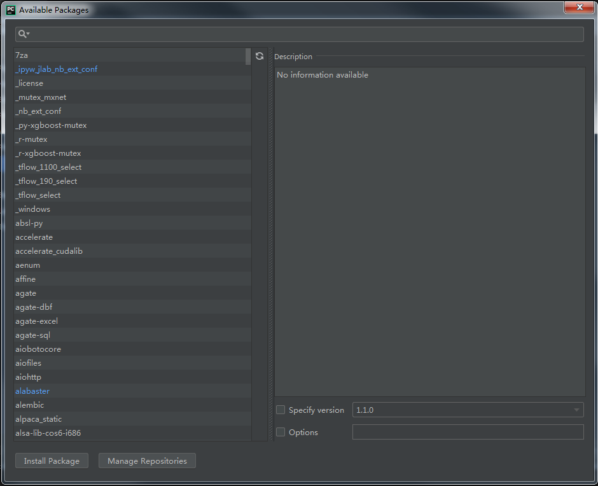Open the version 1.1.0 dropdown
The height and width of the screenshot is (486, 598).
[468, 410]
